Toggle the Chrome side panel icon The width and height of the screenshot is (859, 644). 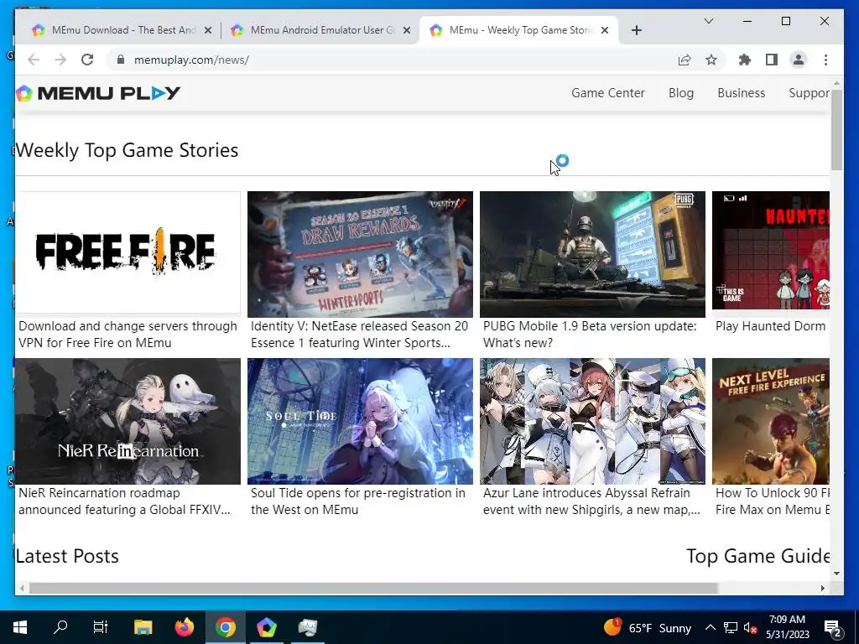tap(772, 60)
